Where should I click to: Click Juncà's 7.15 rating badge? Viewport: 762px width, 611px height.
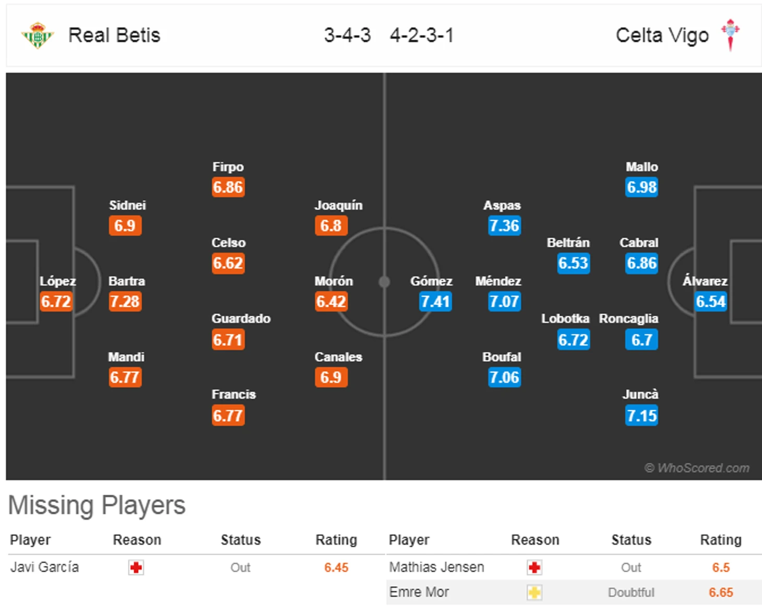641,416
